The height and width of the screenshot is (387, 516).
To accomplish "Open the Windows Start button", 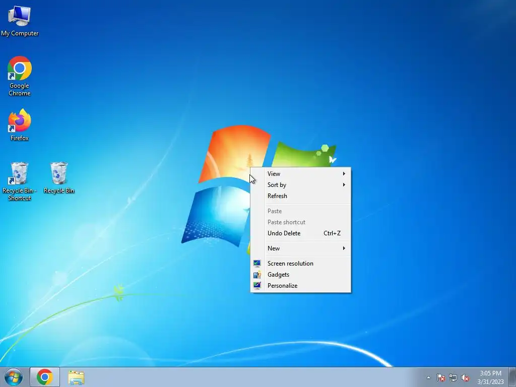I will tap(14, 377).
